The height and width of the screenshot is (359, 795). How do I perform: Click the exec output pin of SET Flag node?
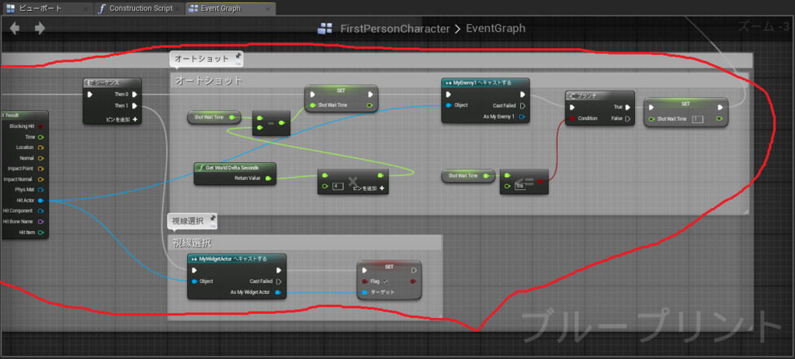414,271
